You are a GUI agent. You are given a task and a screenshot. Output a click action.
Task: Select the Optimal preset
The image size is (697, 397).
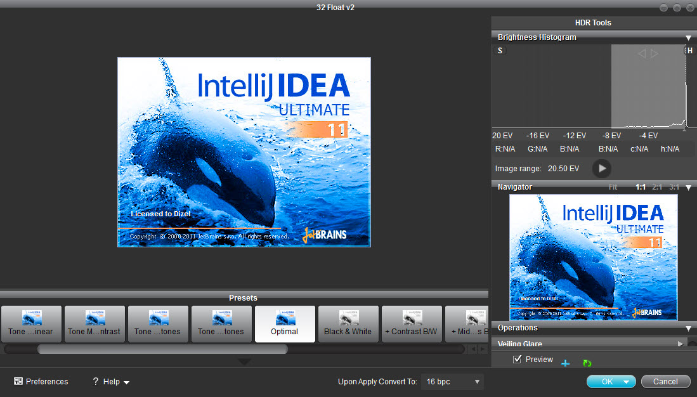[x=285, y=323]
